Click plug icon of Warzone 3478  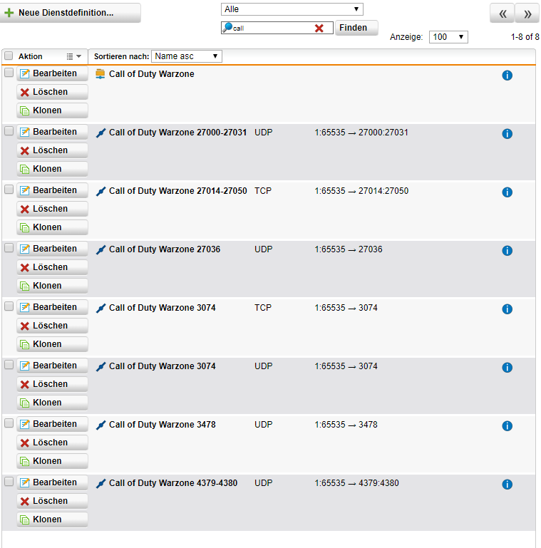coord(101,425)
